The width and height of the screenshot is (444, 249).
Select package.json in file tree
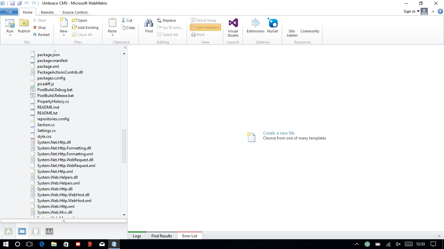48,55
